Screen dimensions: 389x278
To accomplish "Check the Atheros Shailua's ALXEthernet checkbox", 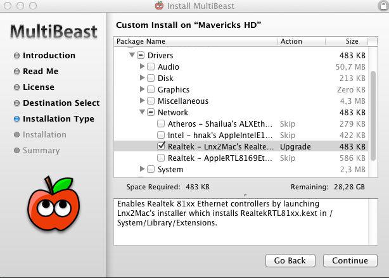I will point(161,123).
